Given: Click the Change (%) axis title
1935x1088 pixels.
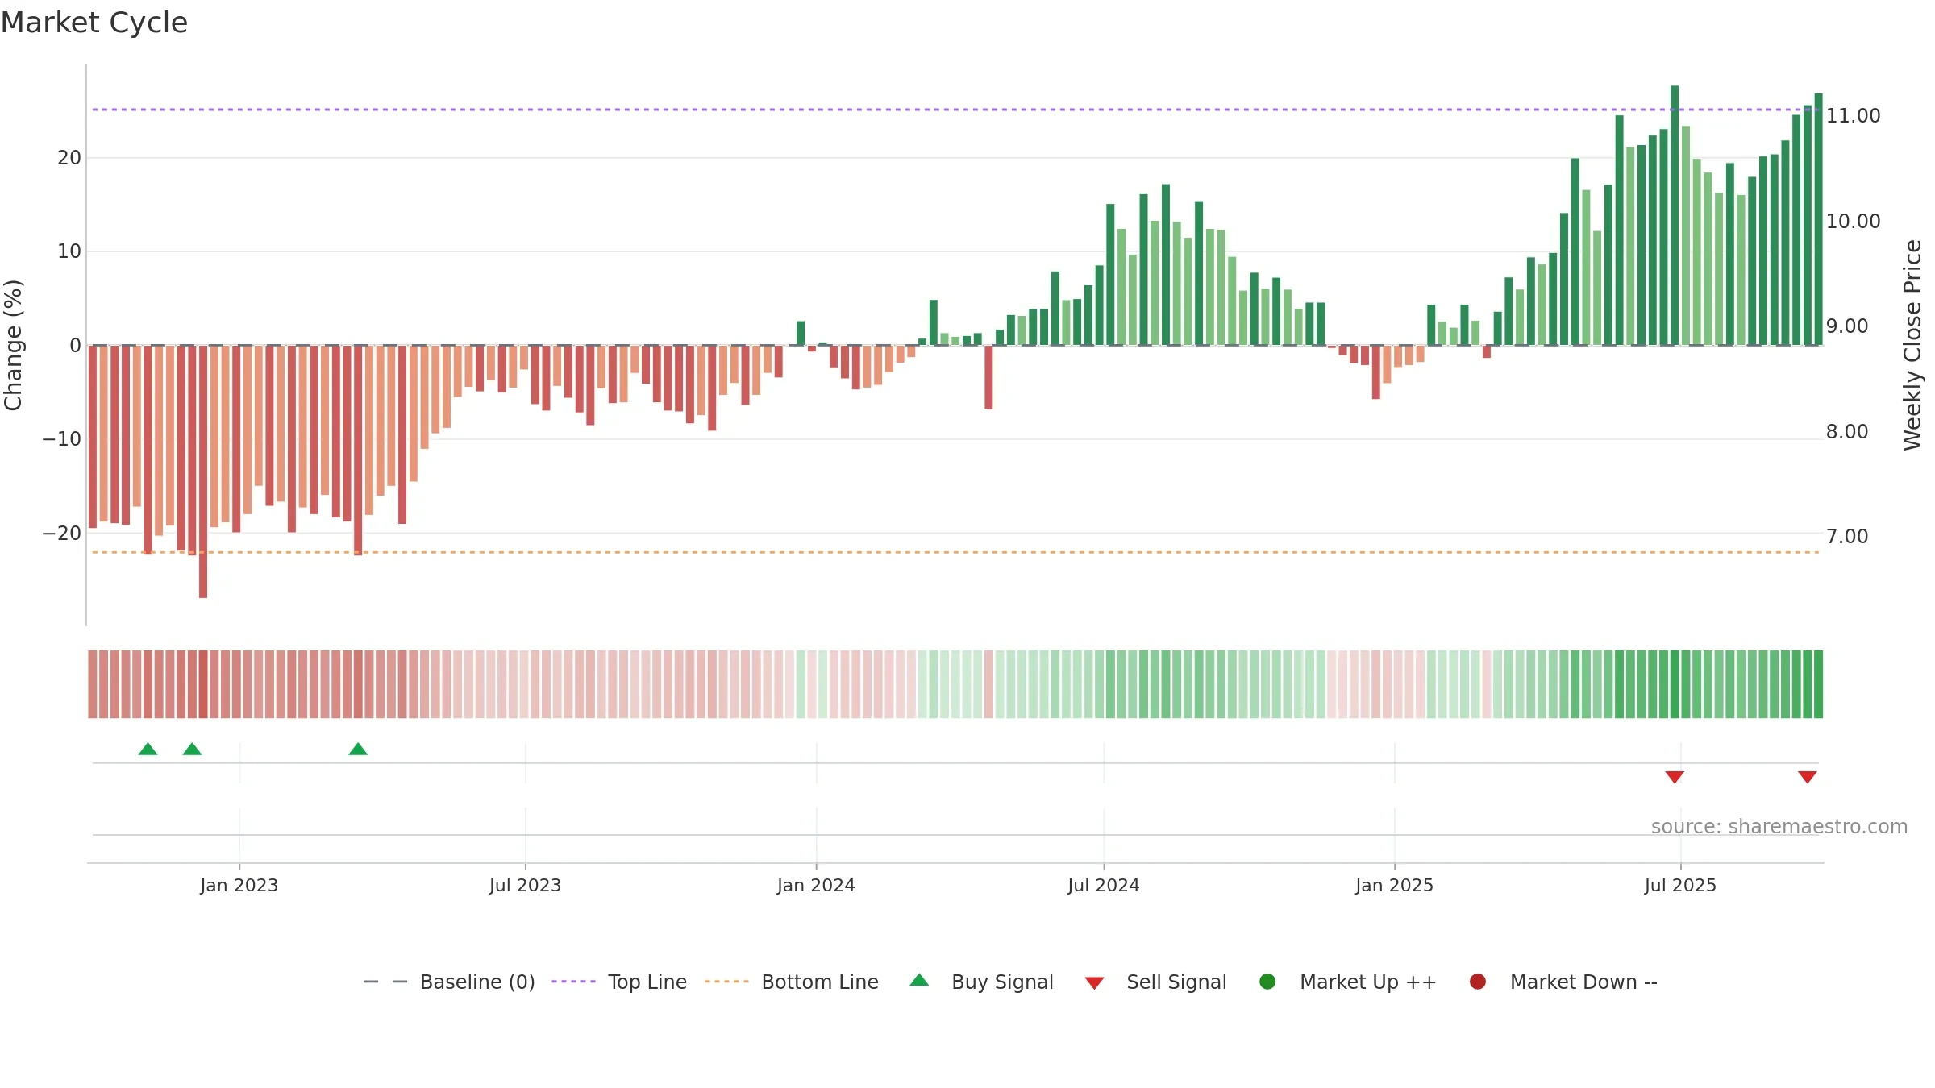Looking at the screenshot, I should 13,345.
